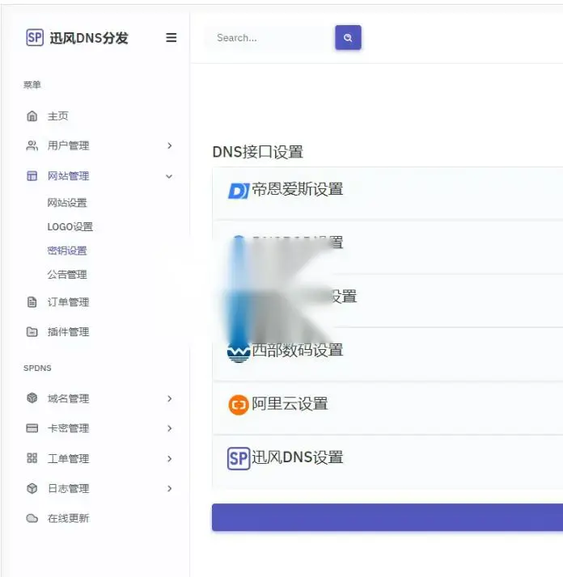This screenshot has width=563, height=577.
Task: Open 插件管理 menu item
Action: (68, 332)
